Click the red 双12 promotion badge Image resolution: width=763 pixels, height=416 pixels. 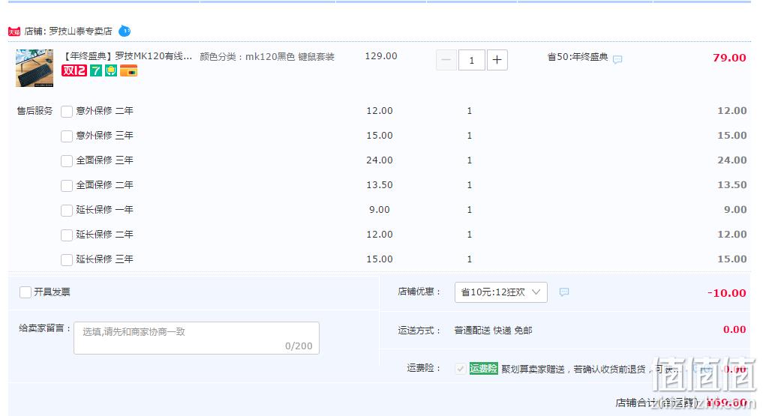tap(74, 70)
